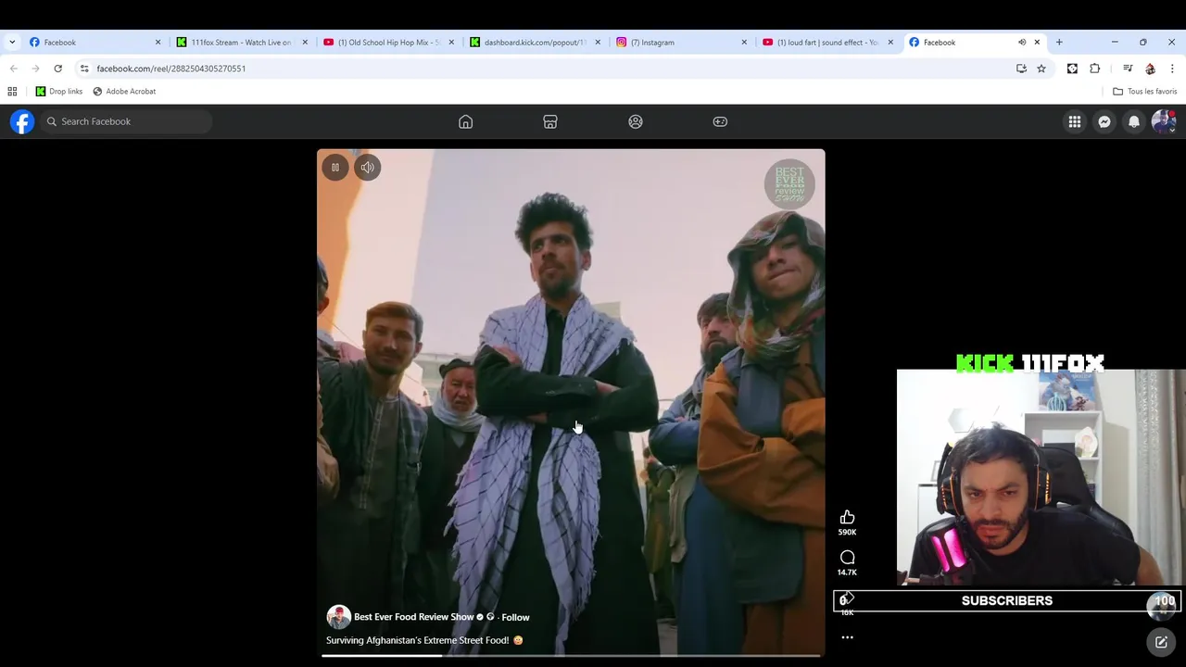Screen dimensions: 1186x667
Task: Click the new message compose icon
Action: click(x=1161, y=642)
